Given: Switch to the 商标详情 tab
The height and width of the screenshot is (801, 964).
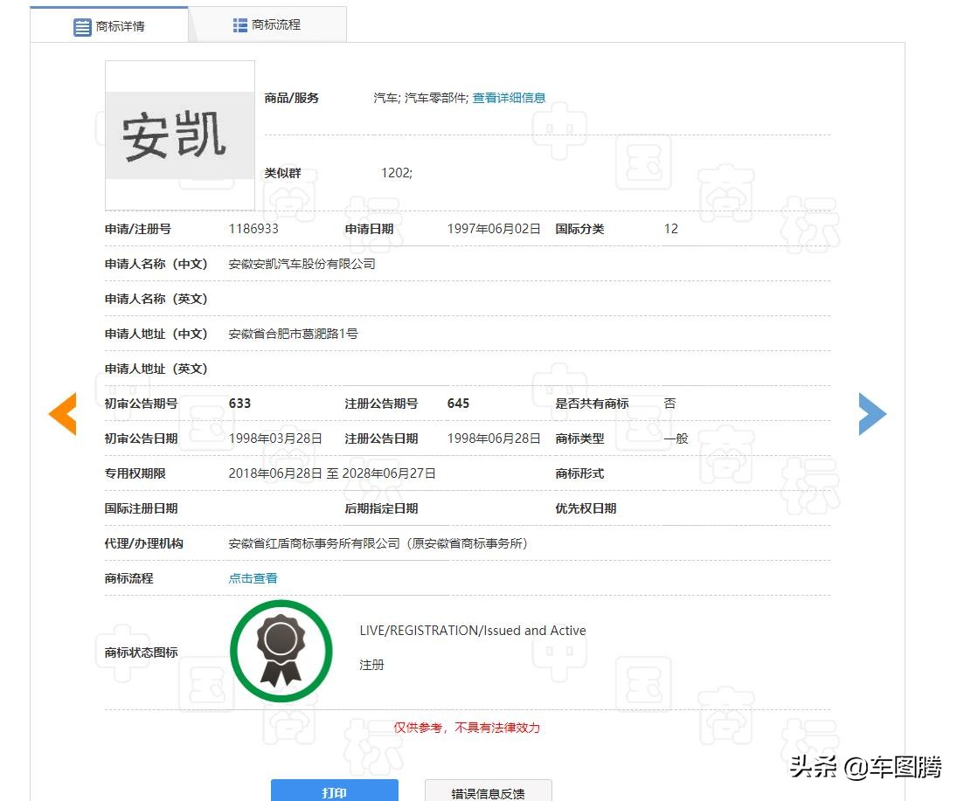Looking at the screenshot, I should 109,26.
